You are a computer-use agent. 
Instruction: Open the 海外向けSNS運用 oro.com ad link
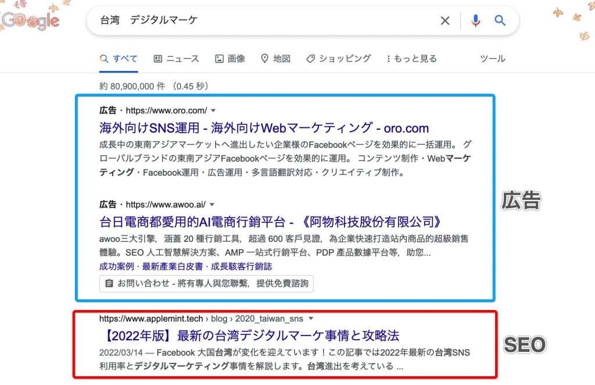[264, 128]
